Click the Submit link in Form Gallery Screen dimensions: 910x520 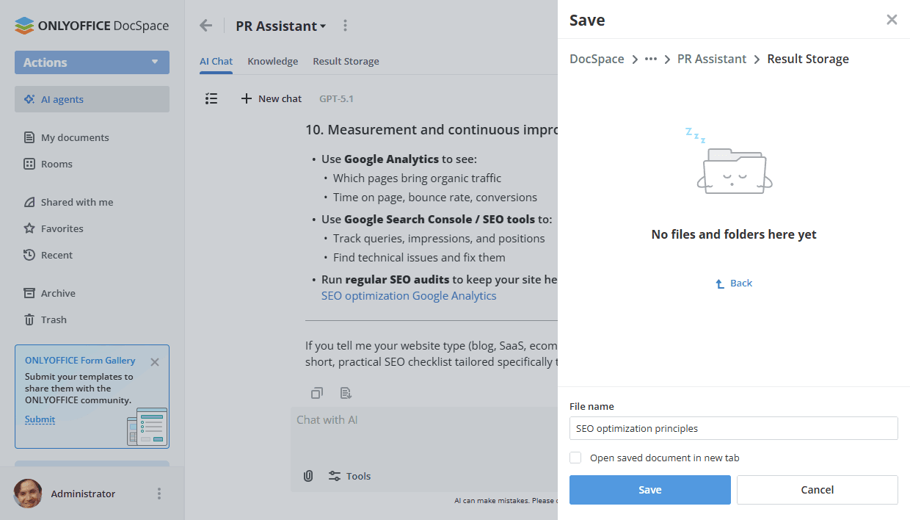pyautogui.click(x=39, y=419)
